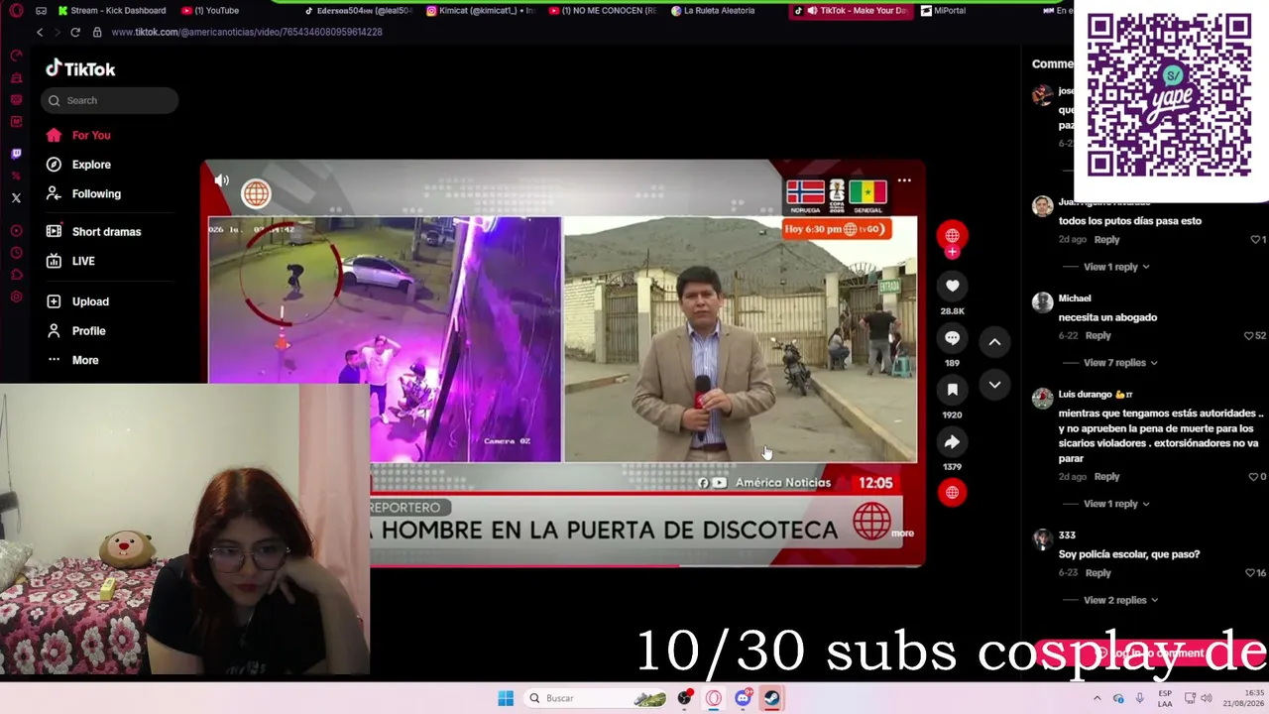Screen dimensions: 1269x714
Task: Open the video comments bubble icon
Action: [952, 338]
